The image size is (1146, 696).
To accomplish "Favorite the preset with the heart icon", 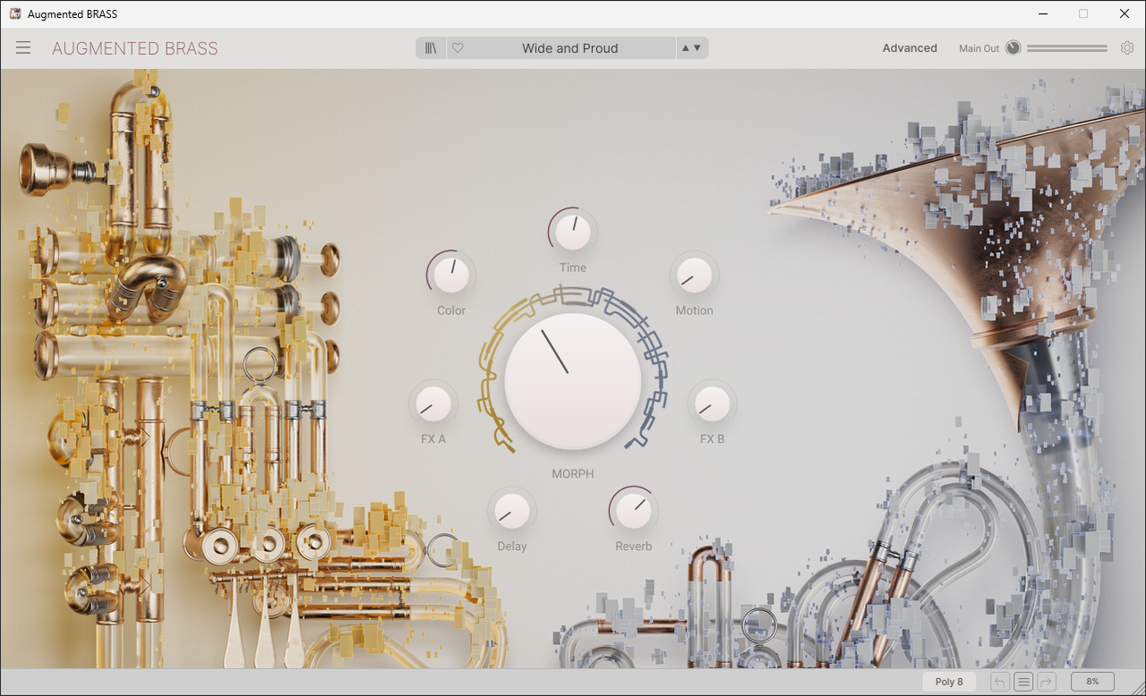I will click(x=458, y=48).
